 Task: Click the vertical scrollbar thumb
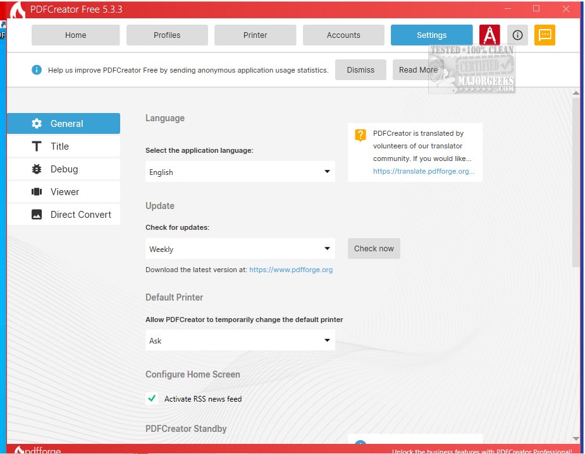(x=576, y=181)
